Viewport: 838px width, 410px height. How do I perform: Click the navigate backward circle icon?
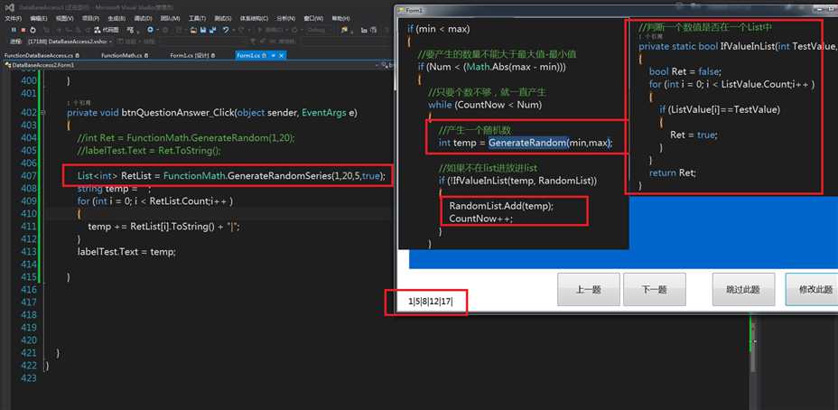[150, 30]
